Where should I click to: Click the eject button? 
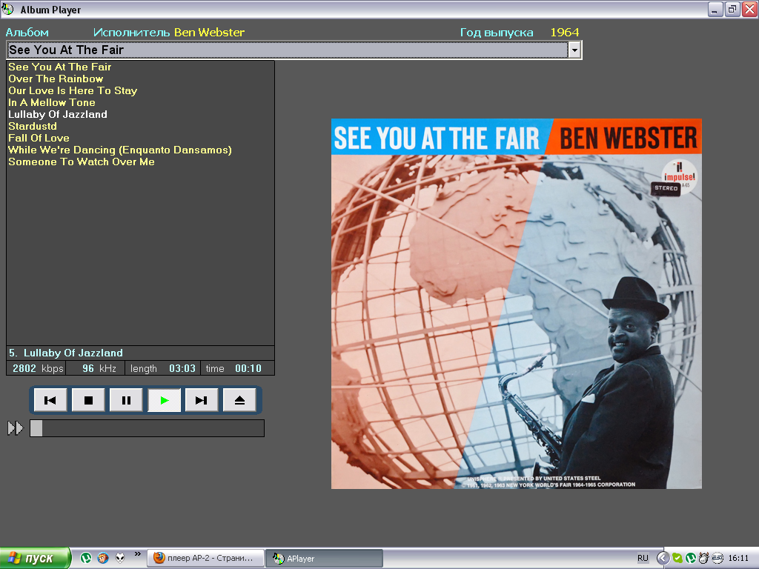239,400
